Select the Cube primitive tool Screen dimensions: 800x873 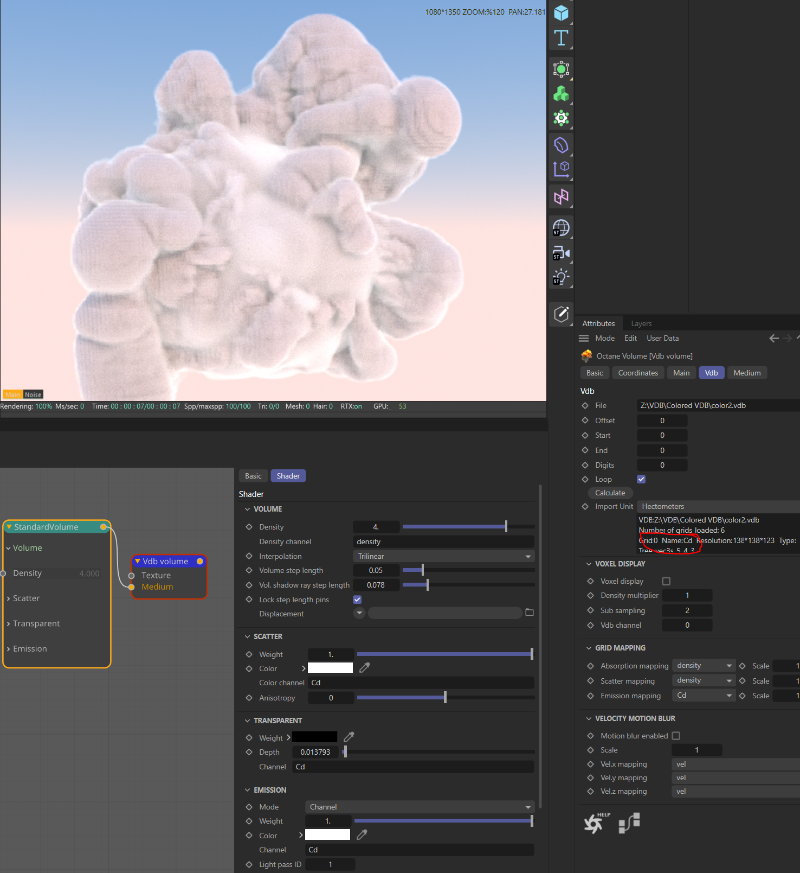tap(561, 12)
